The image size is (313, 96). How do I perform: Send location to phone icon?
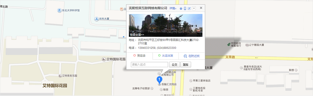tap(185, 9)
